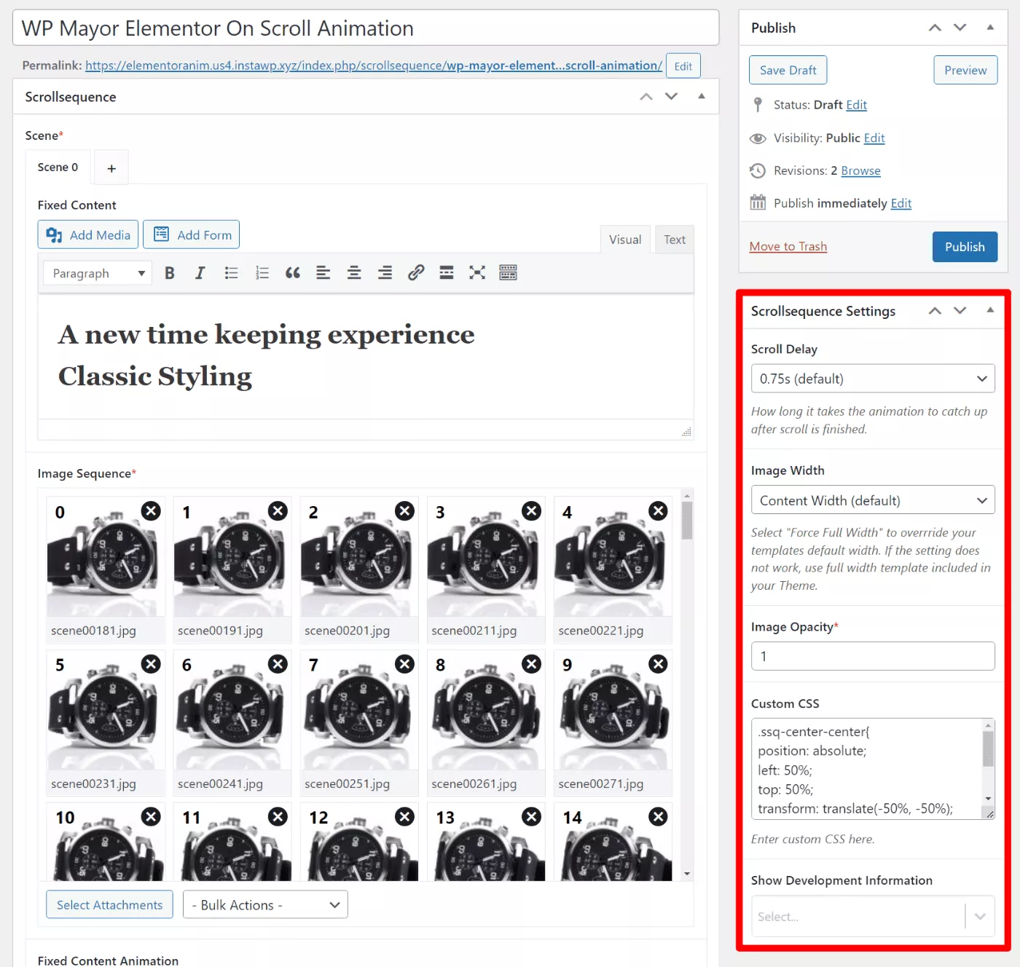1020x967 pixels.
Task: Toggle the editor toolbar (kitchen sink)
Action: point(508,273)
